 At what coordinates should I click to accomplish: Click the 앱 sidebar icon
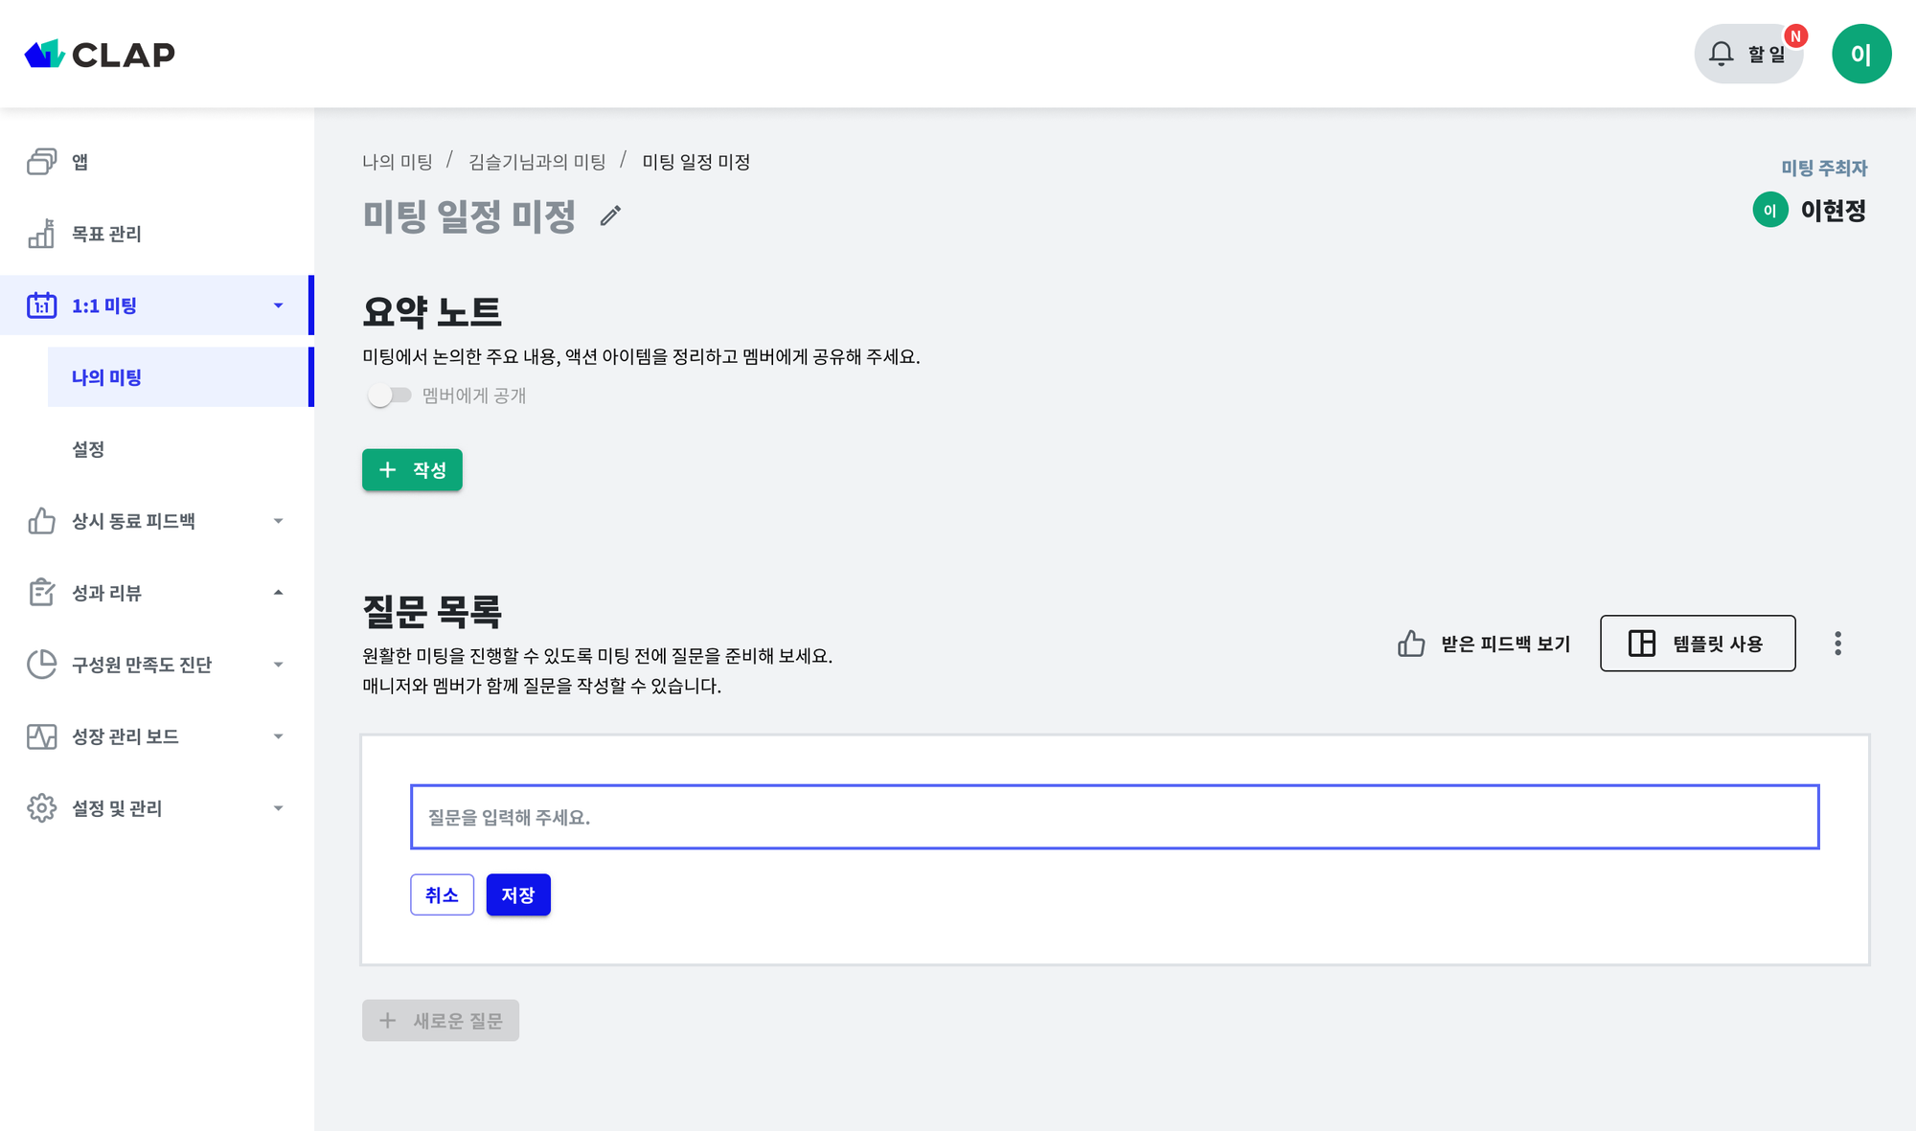(x=41, y=162)
